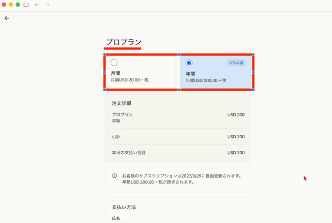The height and width of the screenshot is (223, 332).
Task: Click the 年額USD 200.00 + 税 annual price text
Action: [x=206, y=80]
